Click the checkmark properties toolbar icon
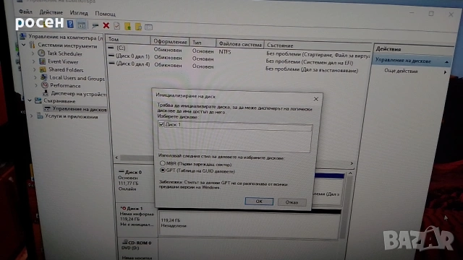Image resolution: width=463 pixels, height=260 pixels. [x=117, y=26]
